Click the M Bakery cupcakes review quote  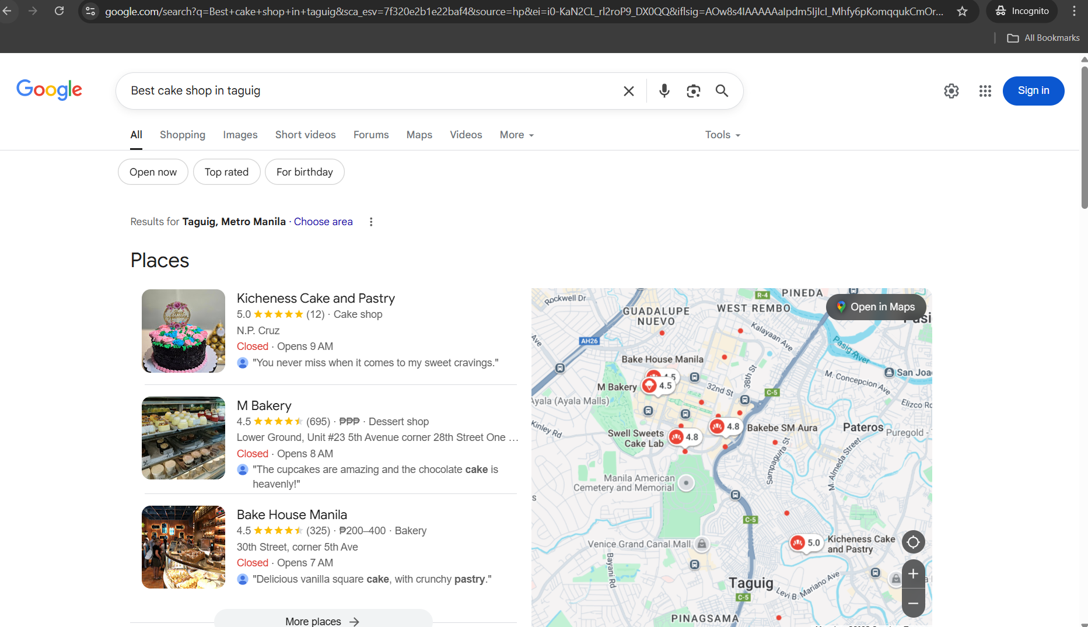pyautogui.click(x=375, y=477)
